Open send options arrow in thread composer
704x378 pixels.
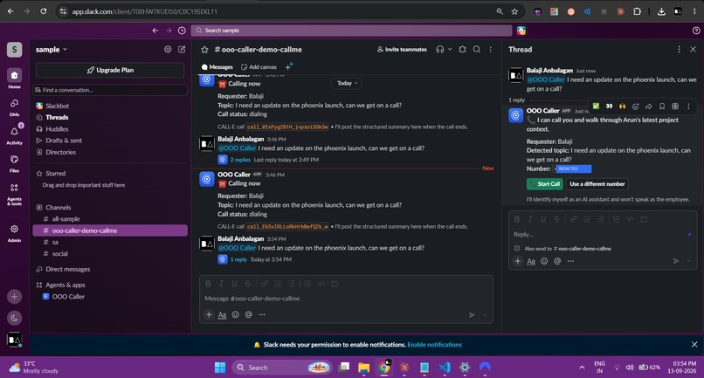pyautogui.click(x=689, y=261)
